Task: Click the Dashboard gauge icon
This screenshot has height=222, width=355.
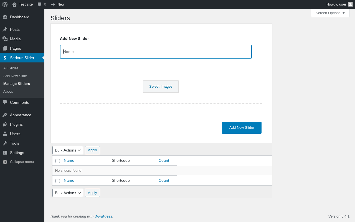Action: 5,17
